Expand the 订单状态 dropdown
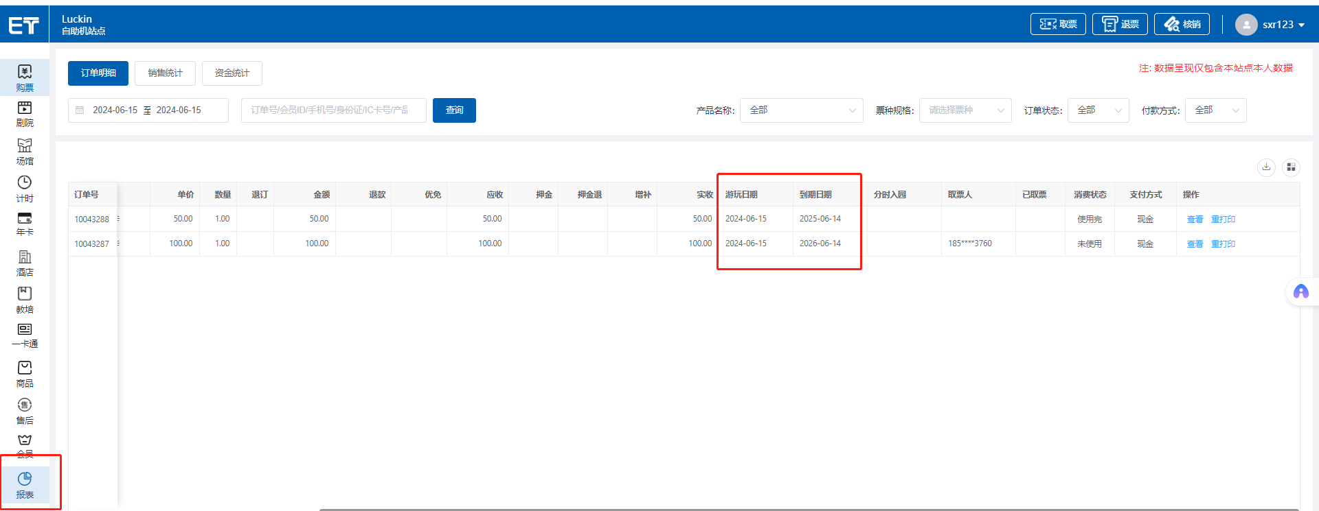The image size is (1319, 511). point(1098,110)
